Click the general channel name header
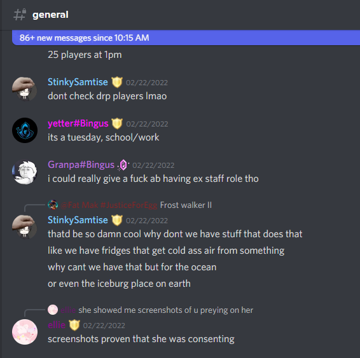 pyautogui.click(x=50, y=15)
